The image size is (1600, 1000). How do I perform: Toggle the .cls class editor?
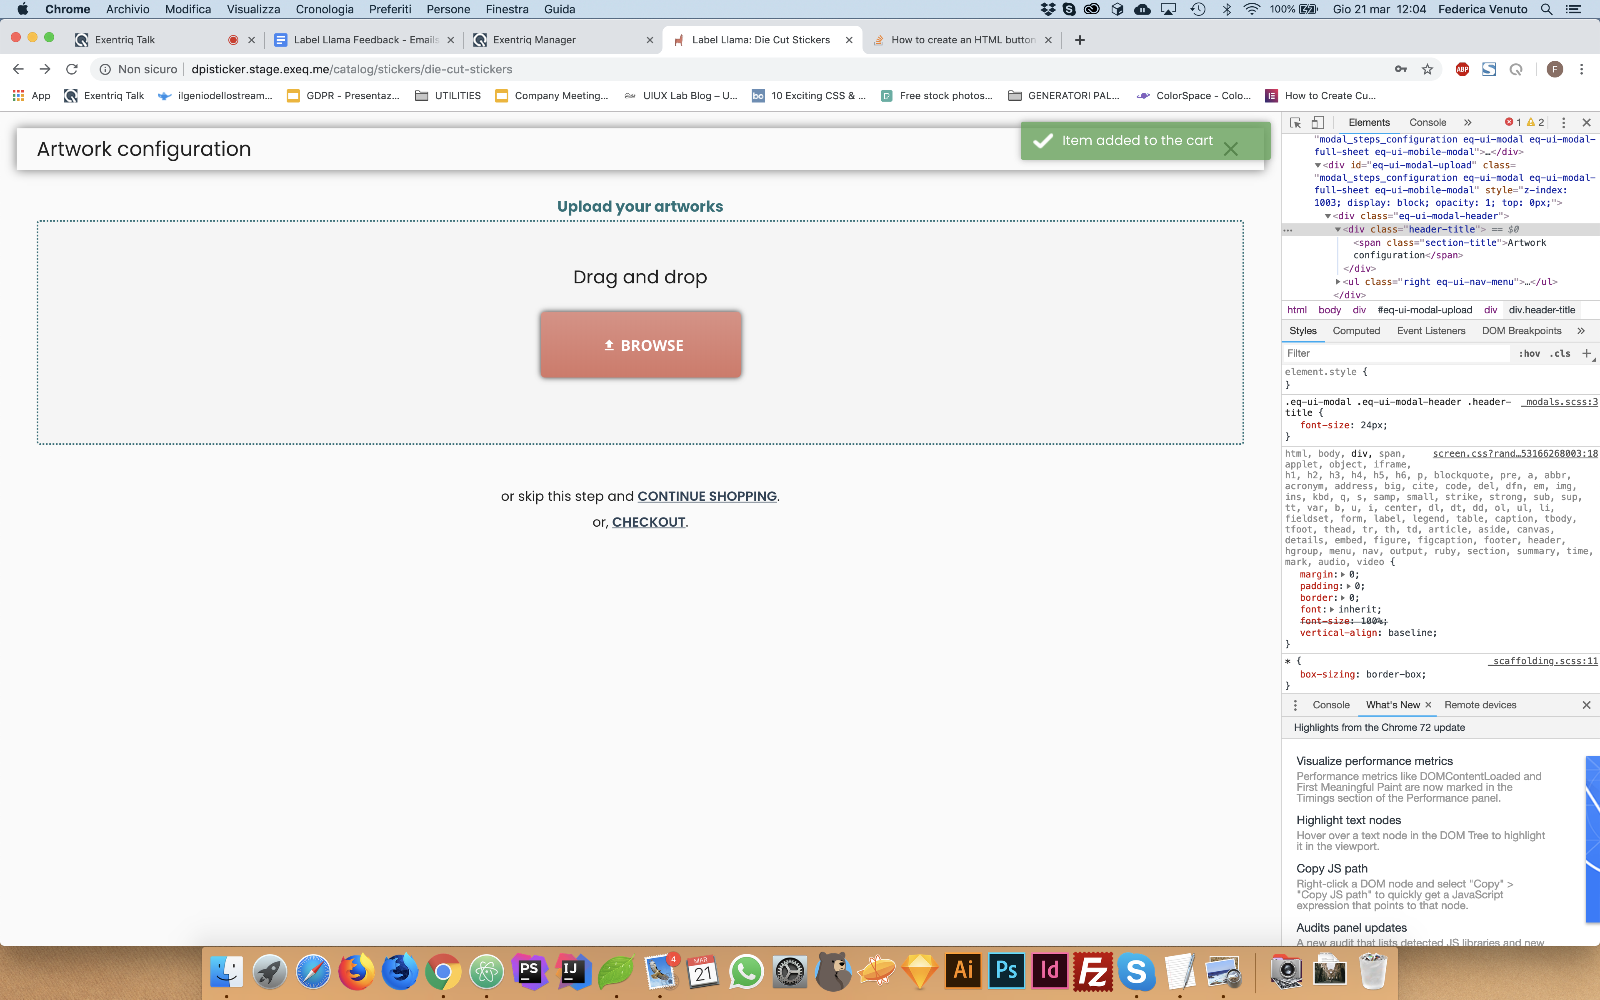[x=1560, y=353]
